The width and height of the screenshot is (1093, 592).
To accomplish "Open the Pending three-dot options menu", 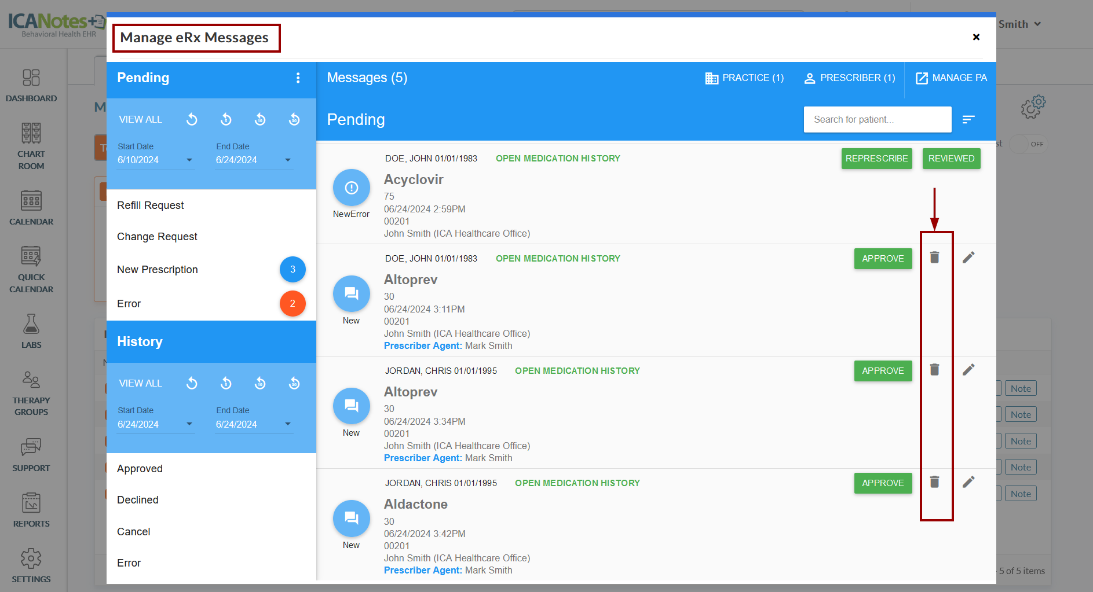I will click(x=298, y=78).
